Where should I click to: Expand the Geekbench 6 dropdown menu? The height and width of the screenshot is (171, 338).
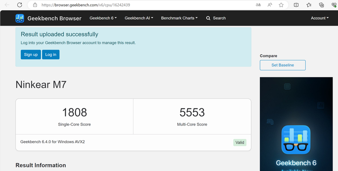pyautogui.click(x=103, y=18)
